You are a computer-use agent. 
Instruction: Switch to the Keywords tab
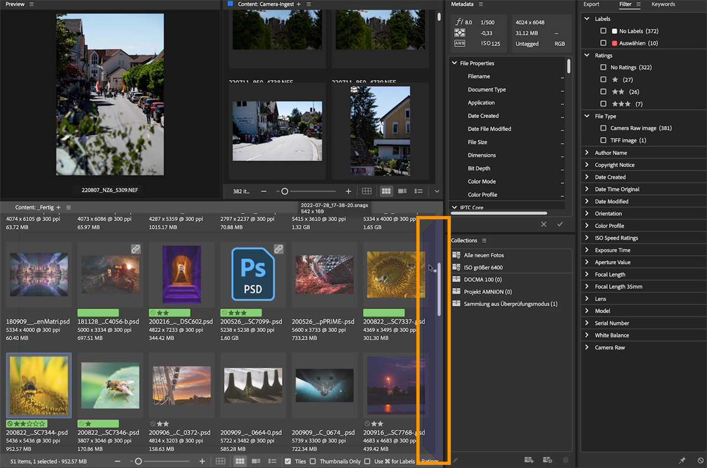click(x=663, y=4)
